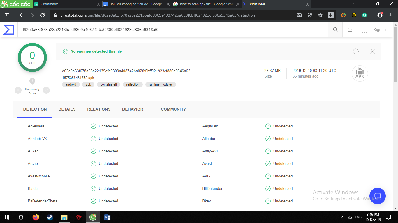Click the Alibaba engine name
Image resolution: width=398 pixels, height=223 pixels.
[x=209, y=139]
